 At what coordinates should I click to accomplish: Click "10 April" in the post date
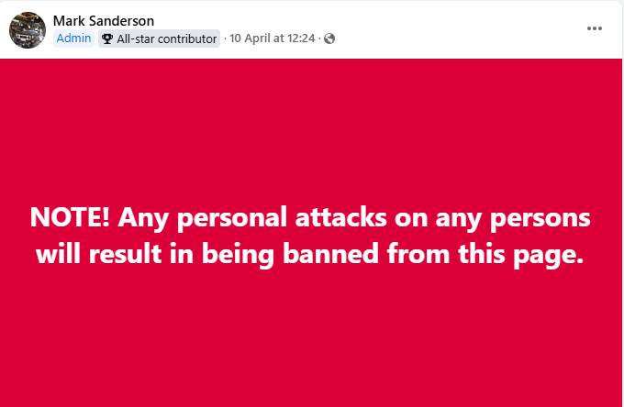250,38
